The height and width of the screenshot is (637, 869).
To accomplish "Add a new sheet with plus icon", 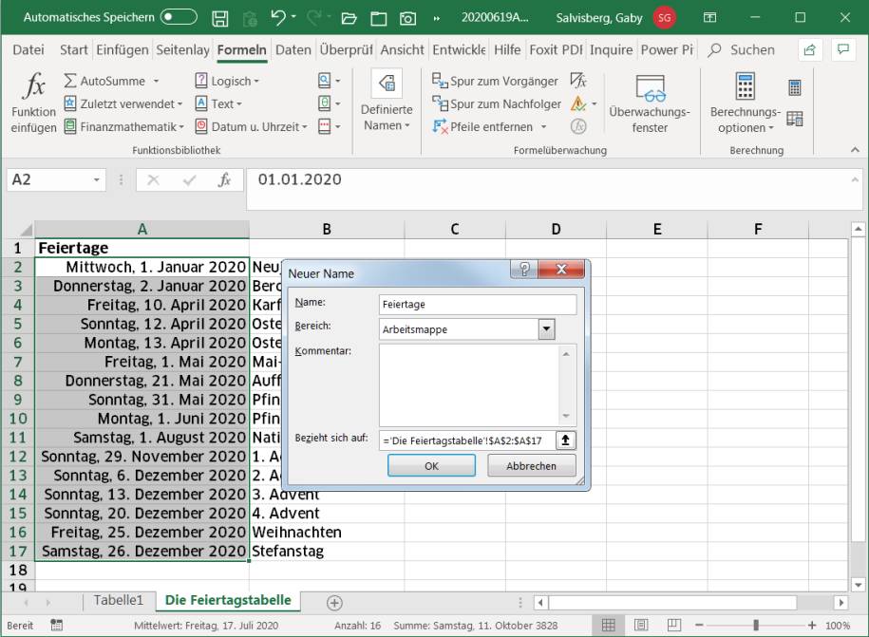I will (334, 603).
